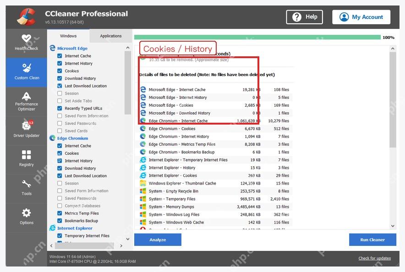
Task: Click the tree panel scroll down arrow
Action: point(128,239)
